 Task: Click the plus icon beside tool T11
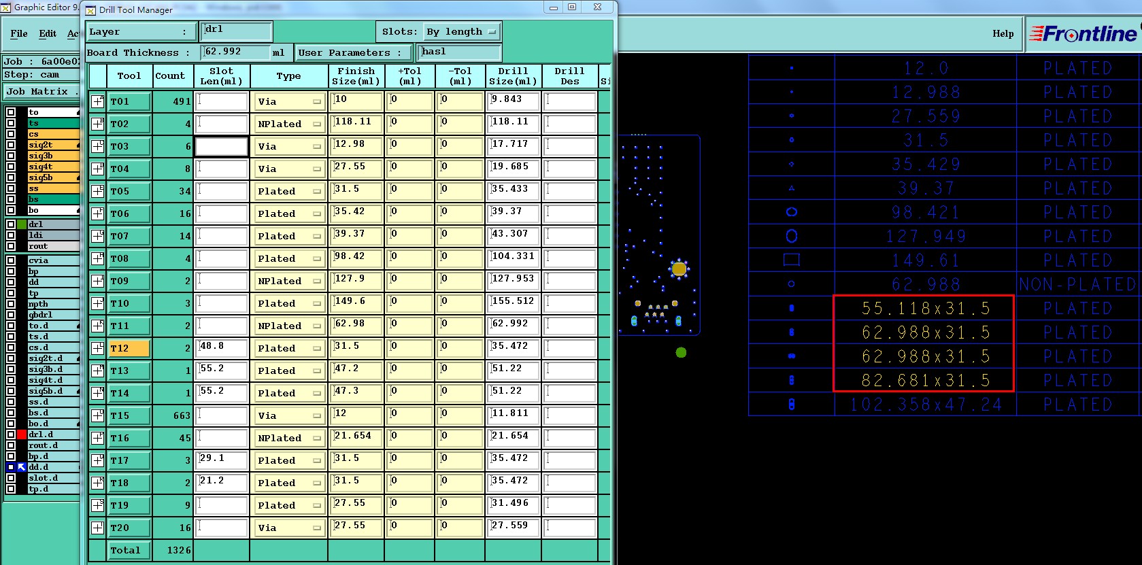[98, 326]
